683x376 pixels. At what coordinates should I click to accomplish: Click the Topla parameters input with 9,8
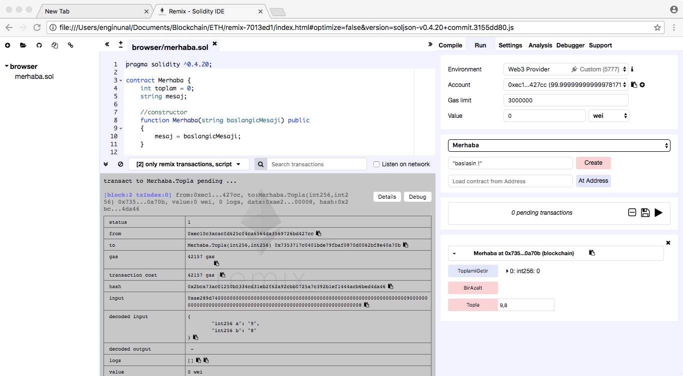(525, 305)
